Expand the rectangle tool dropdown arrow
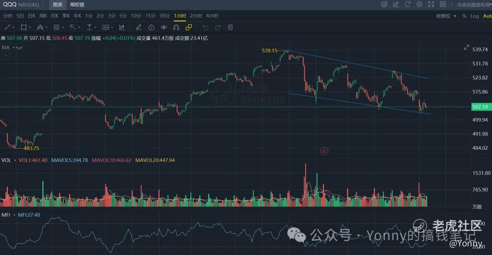492x255 pixels. coord(30,28)
